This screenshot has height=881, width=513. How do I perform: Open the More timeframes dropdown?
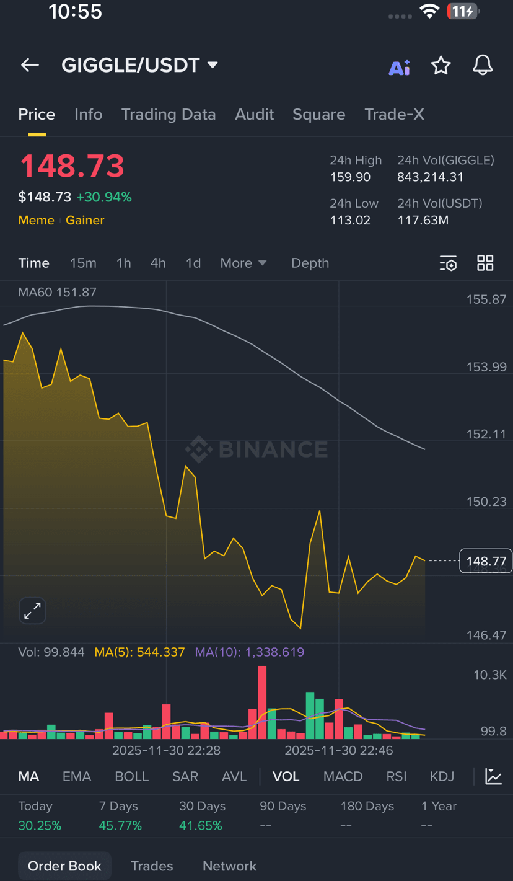(243, 263)
